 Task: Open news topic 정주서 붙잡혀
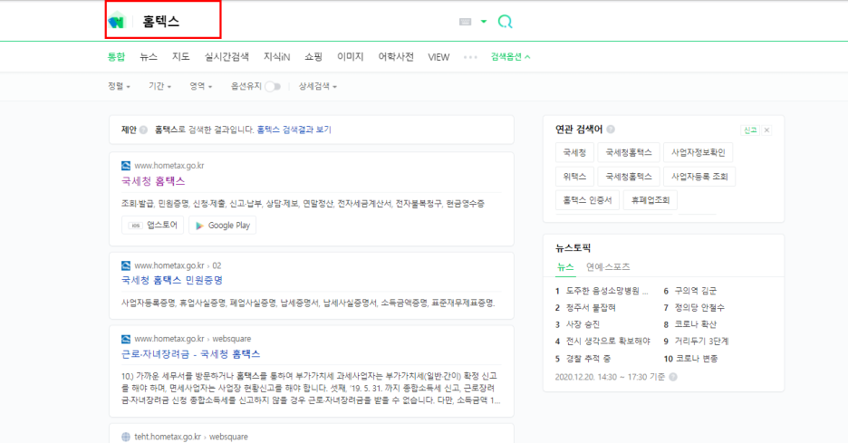(591, 308)
